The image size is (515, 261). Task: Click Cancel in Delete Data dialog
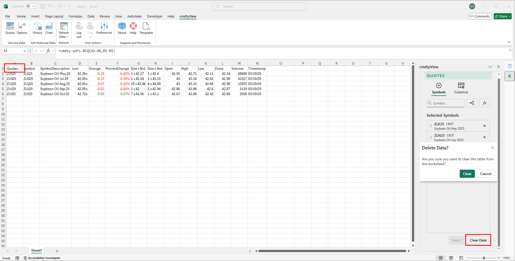(x=486, y=174)
